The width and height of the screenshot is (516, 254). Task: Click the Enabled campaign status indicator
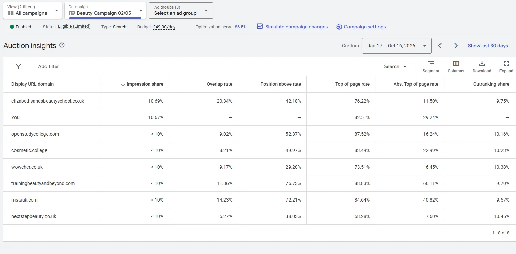click(x=21, y=27)
